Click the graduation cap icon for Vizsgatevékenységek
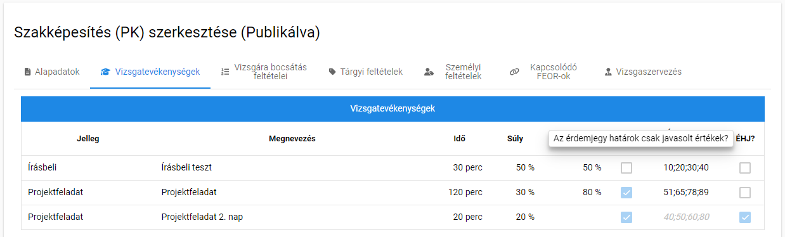This screenshot has width=785, height=237. (x=105, y=72)
